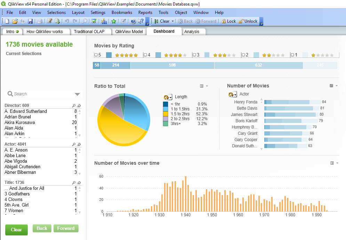Select Akira Kurosawa in Director list

tap(41, 122)
